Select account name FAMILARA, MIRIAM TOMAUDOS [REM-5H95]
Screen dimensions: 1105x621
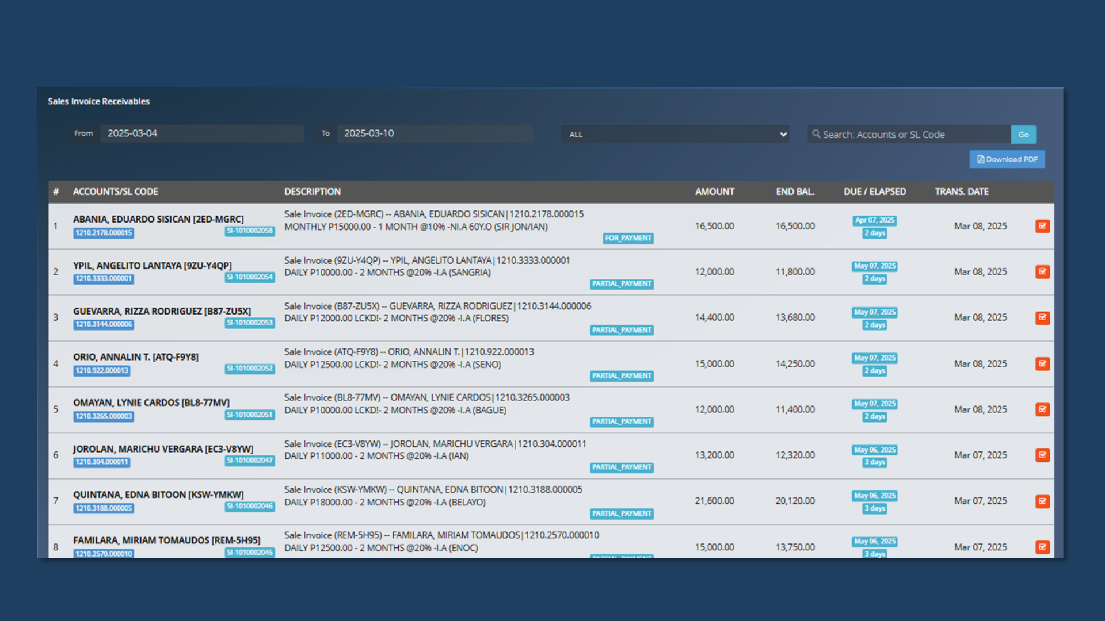tap(166, 540)
